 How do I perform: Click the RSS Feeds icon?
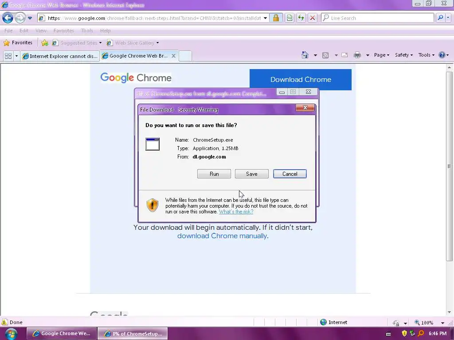coord(325,55)
